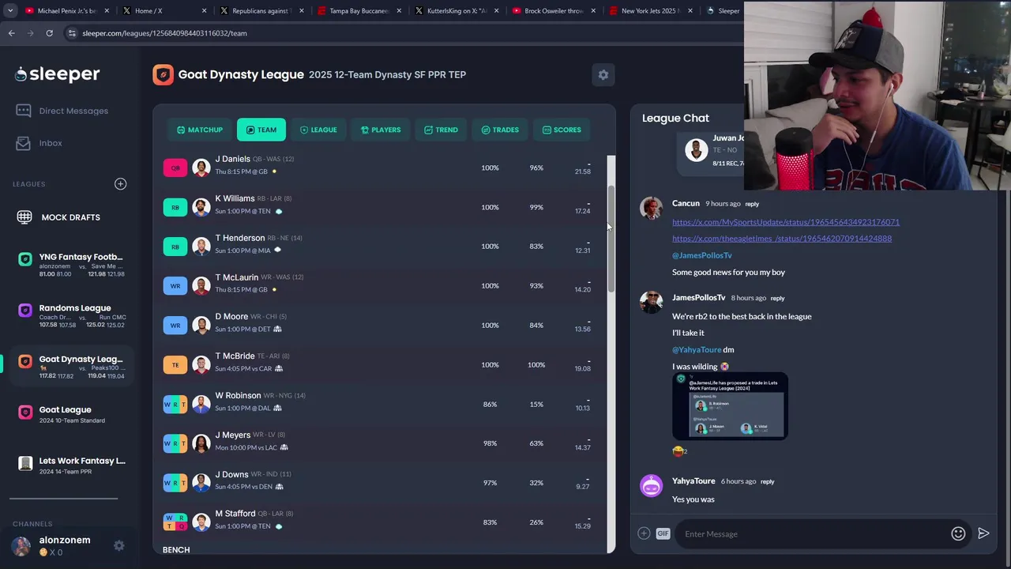
Task: Send the chat message with the arrow icon
Action: [983, 533]
